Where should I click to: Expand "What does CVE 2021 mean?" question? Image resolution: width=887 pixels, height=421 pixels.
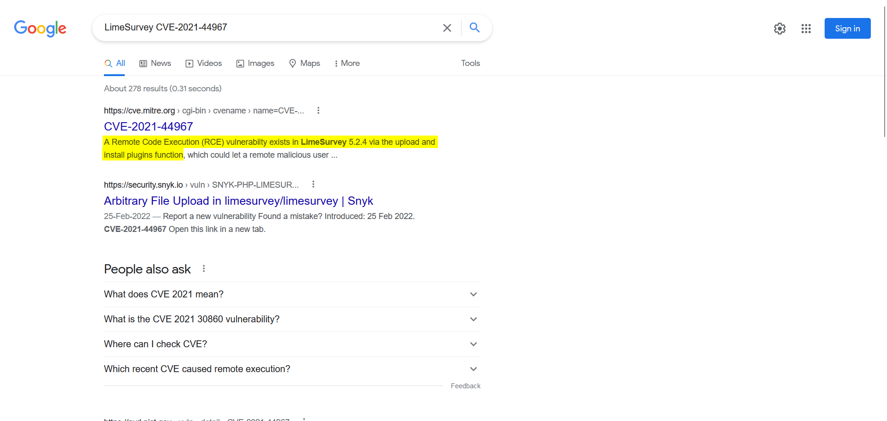[x=473, y=294]
